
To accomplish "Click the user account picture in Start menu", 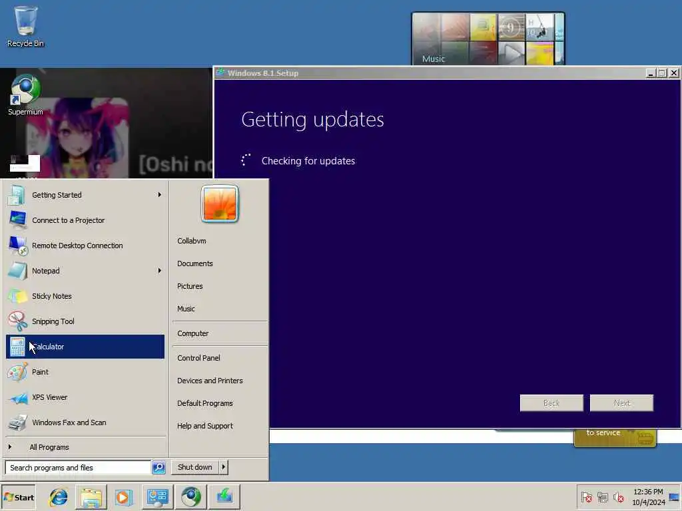I will [220, 204].
